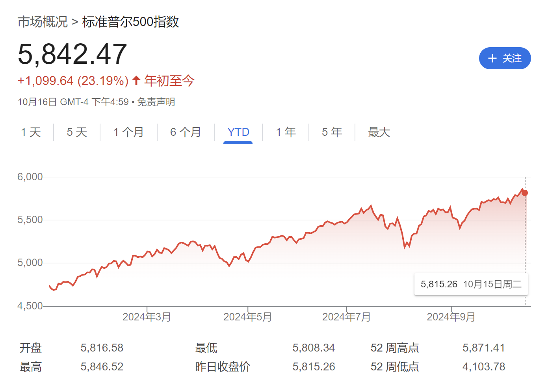Click the 5,000 y-axis label

(x=30, y=263)
